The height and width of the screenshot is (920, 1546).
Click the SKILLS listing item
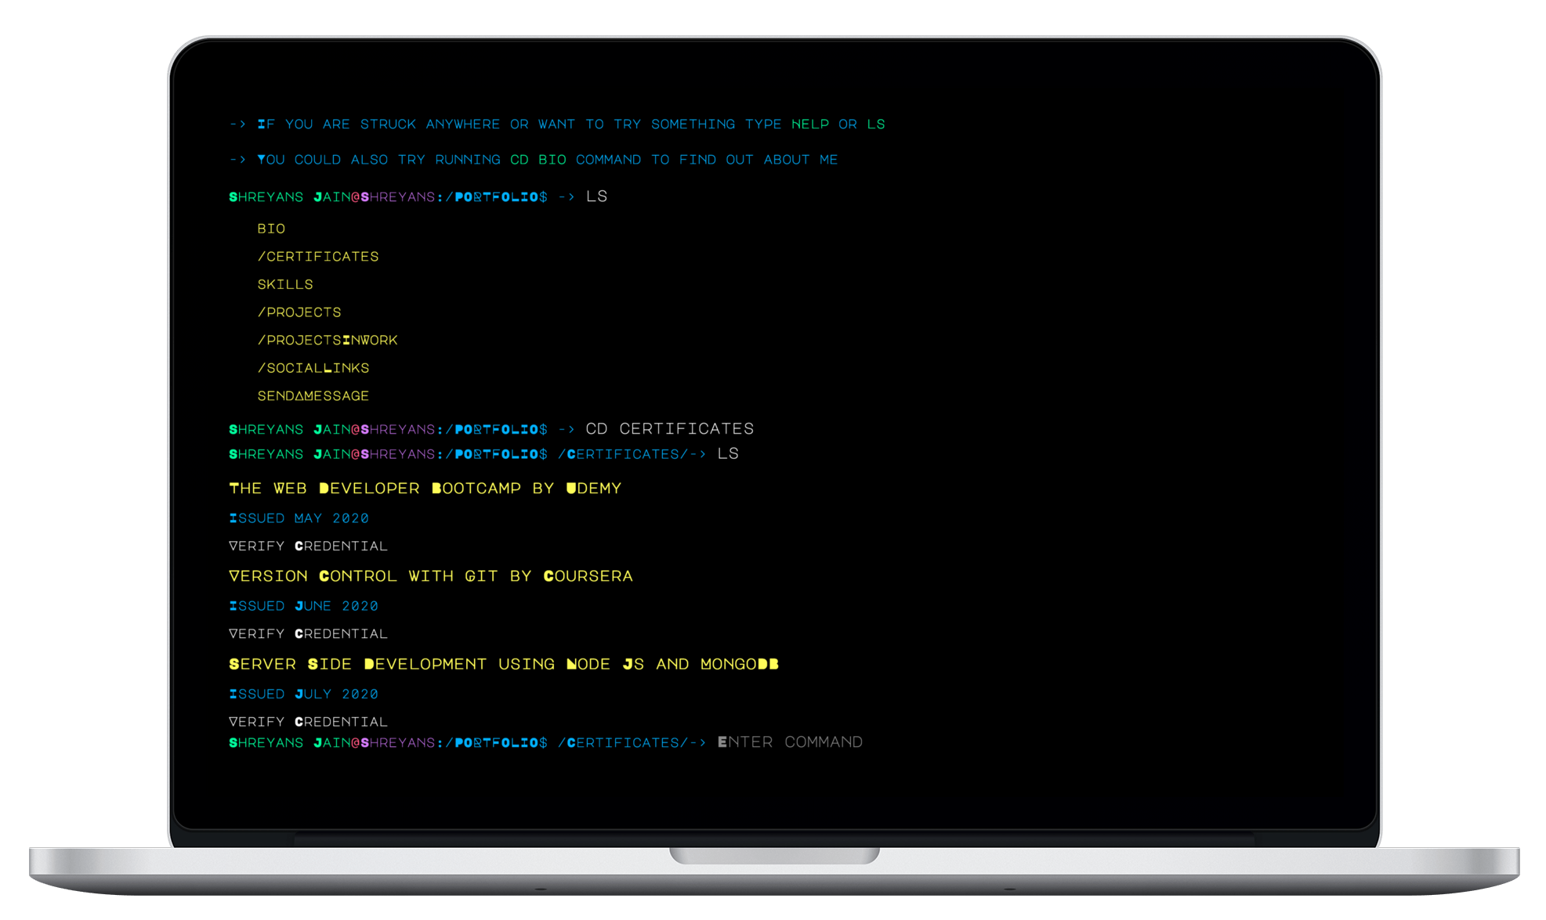point(284,284)
